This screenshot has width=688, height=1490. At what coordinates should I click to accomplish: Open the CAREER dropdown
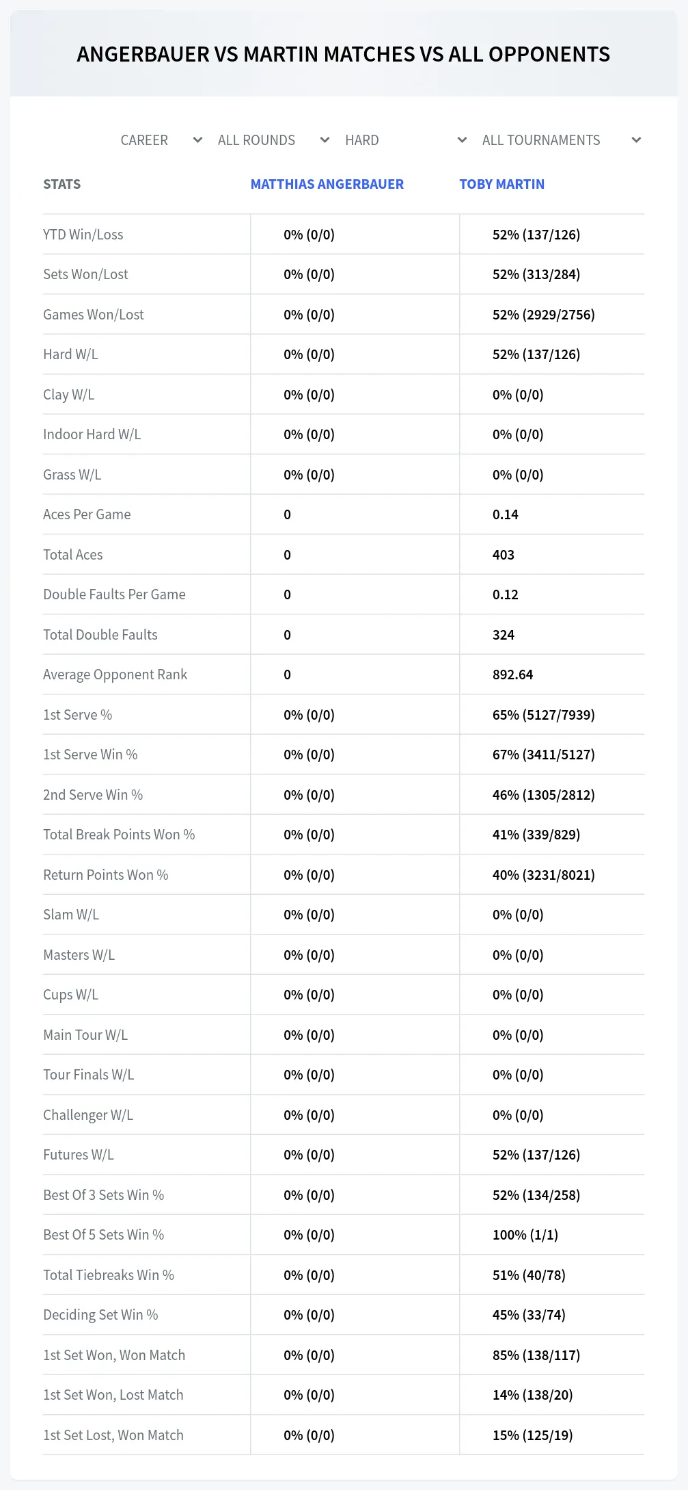[161, 140]
